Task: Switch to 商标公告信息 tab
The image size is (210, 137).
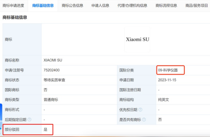Action: tap(72, 6)
